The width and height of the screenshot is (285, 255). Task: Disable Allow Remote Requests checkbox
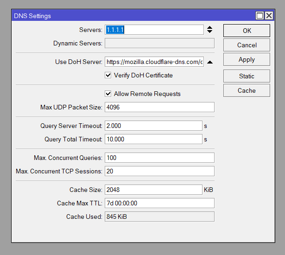coord(108,94)
